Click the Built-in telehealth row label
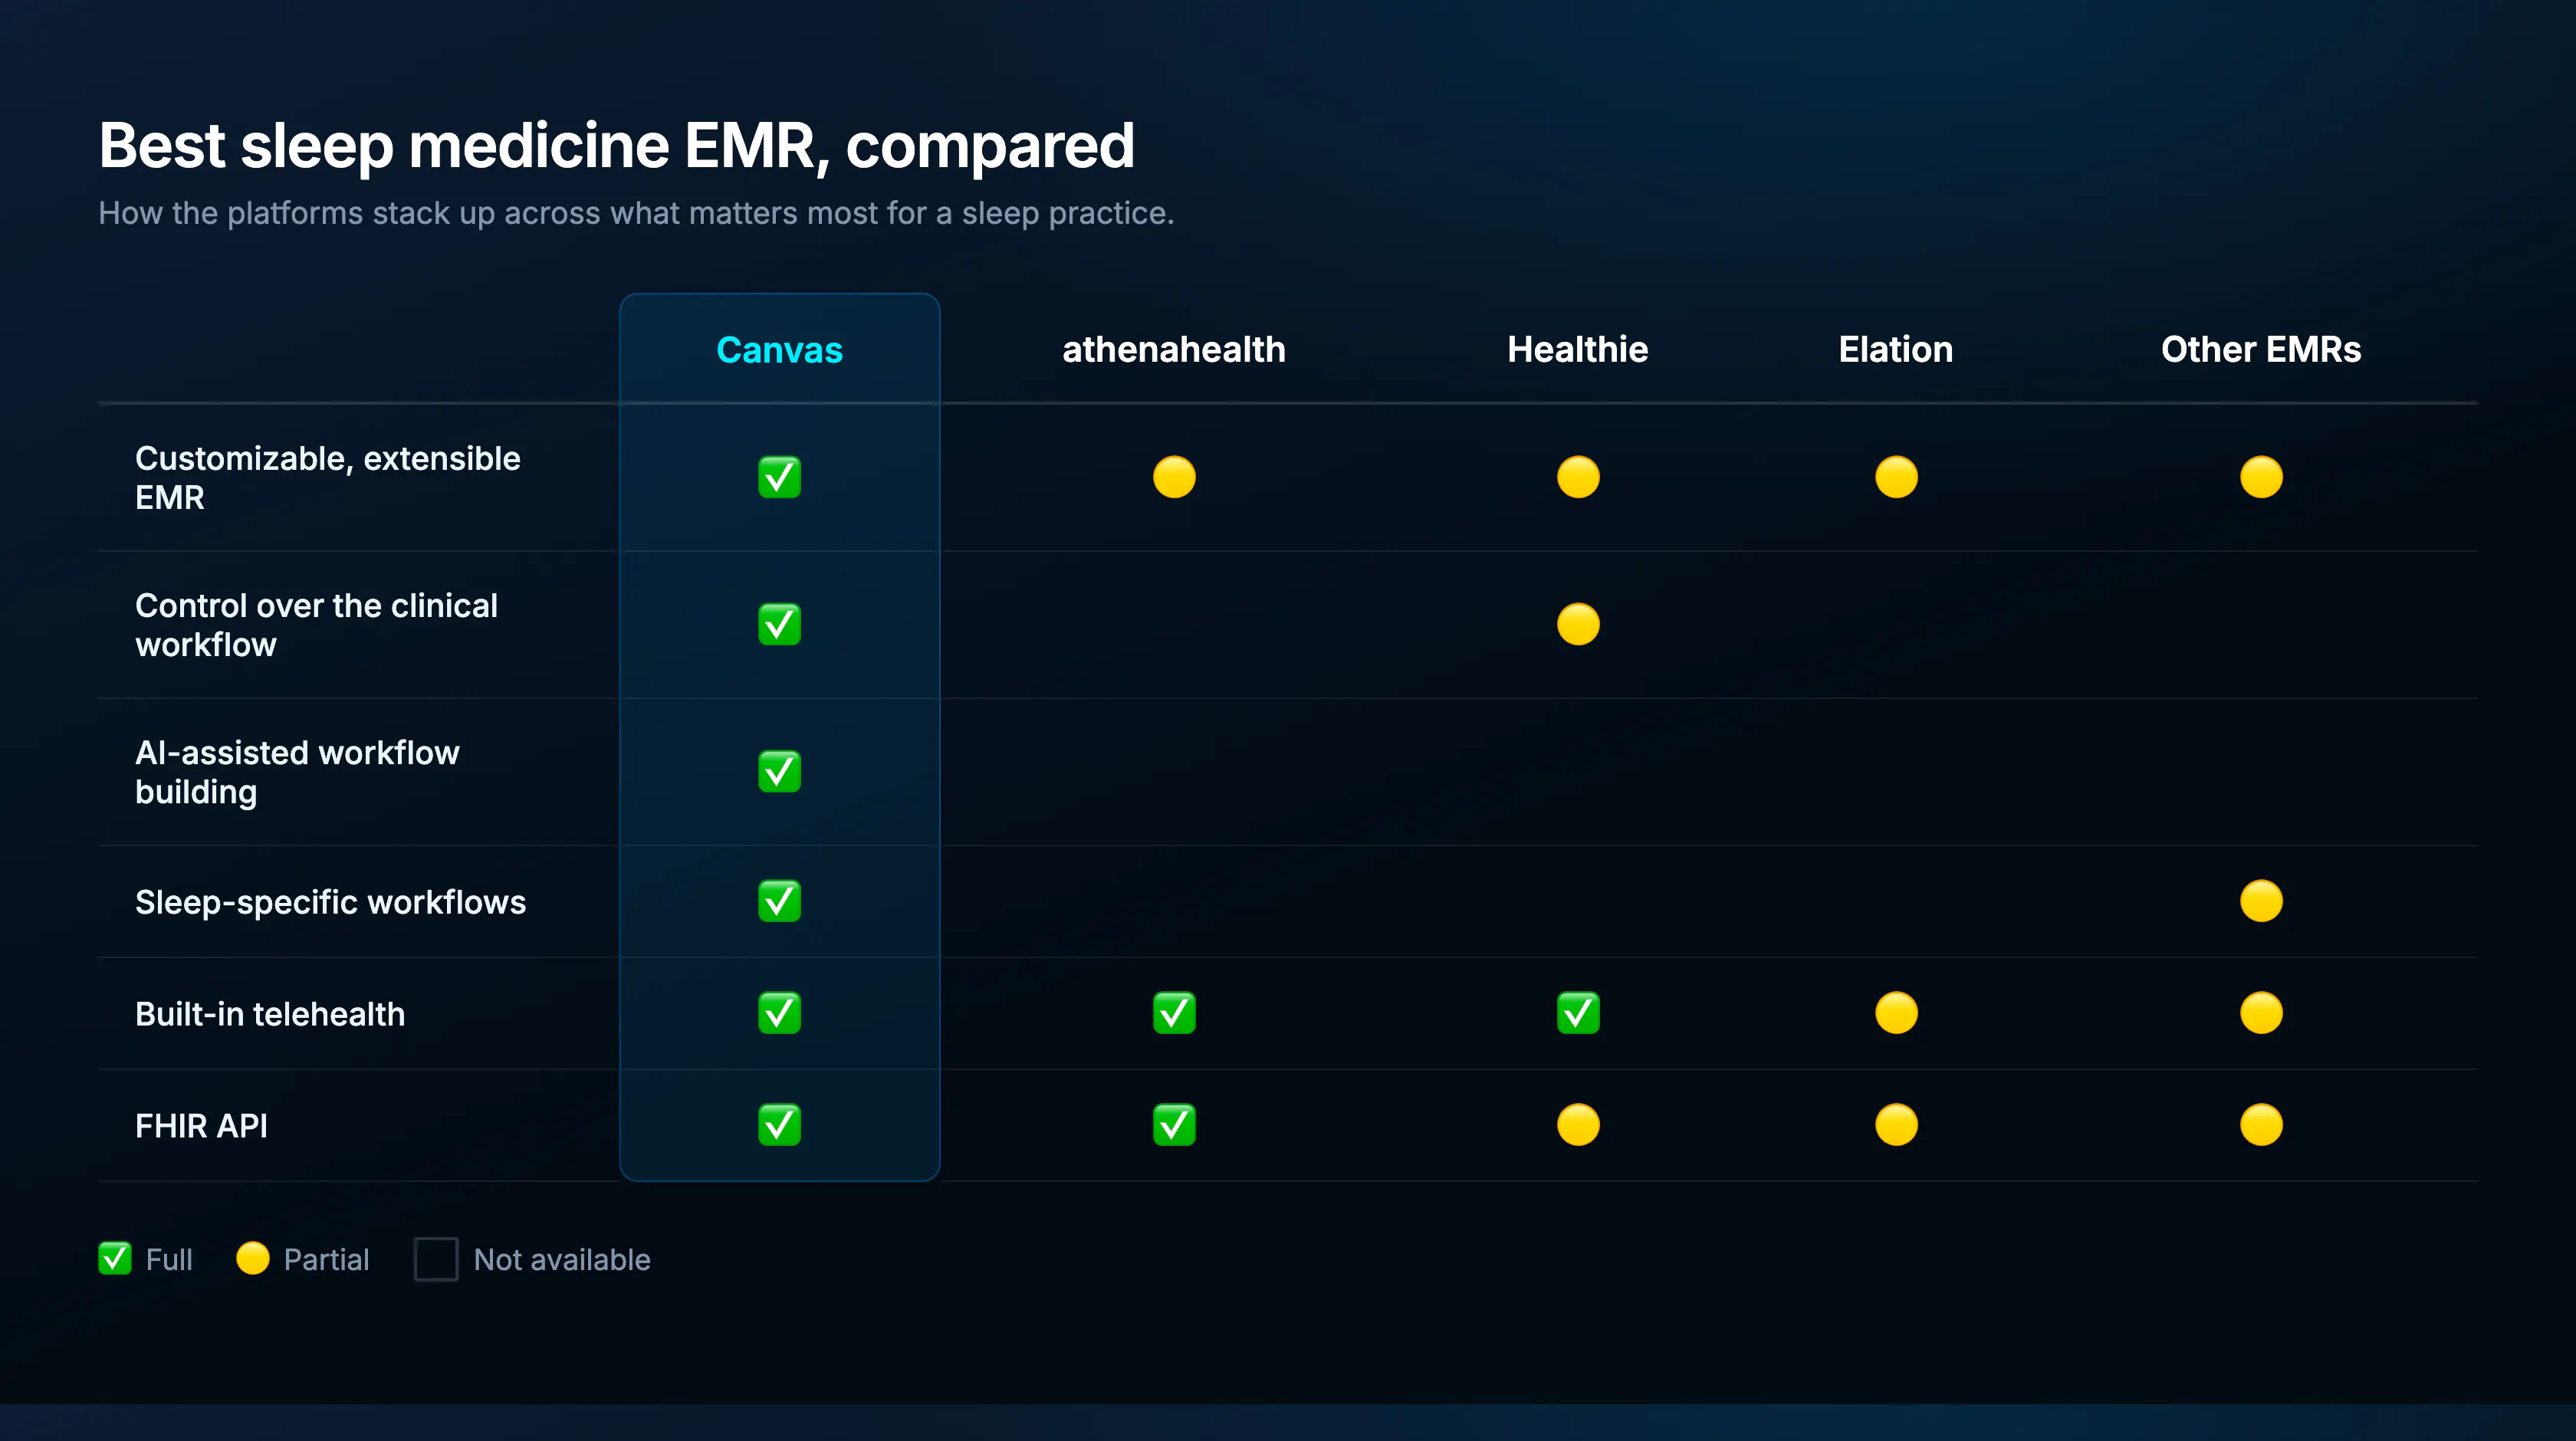The image size is (2576, 1441). pos(270,1014)
